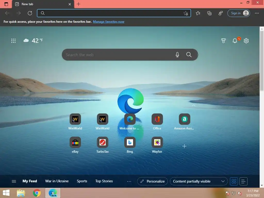The height and width of the screenshot is (198, 264).
Task: Open the Collections icon
Action: point(209,13)
